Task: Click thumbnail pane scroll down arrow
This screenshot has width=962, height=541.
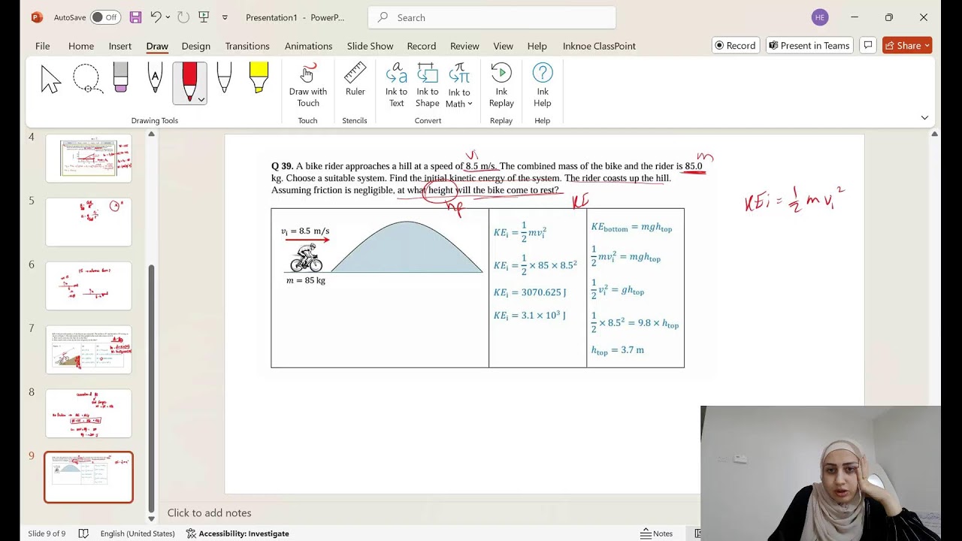Action: [x=151, y=518]
